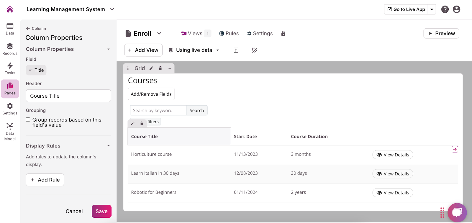Click the Save button
The width and height of the screenshot is (472, 223).
101,211
